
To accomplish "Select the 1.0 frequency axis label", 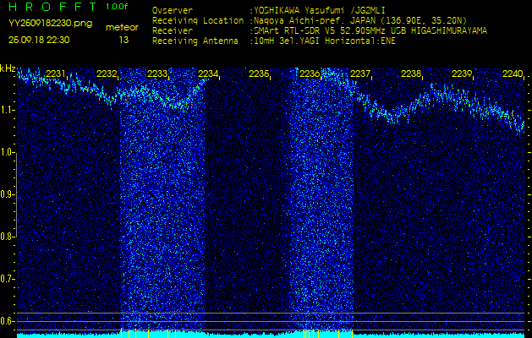I will [x=8, y=152].
